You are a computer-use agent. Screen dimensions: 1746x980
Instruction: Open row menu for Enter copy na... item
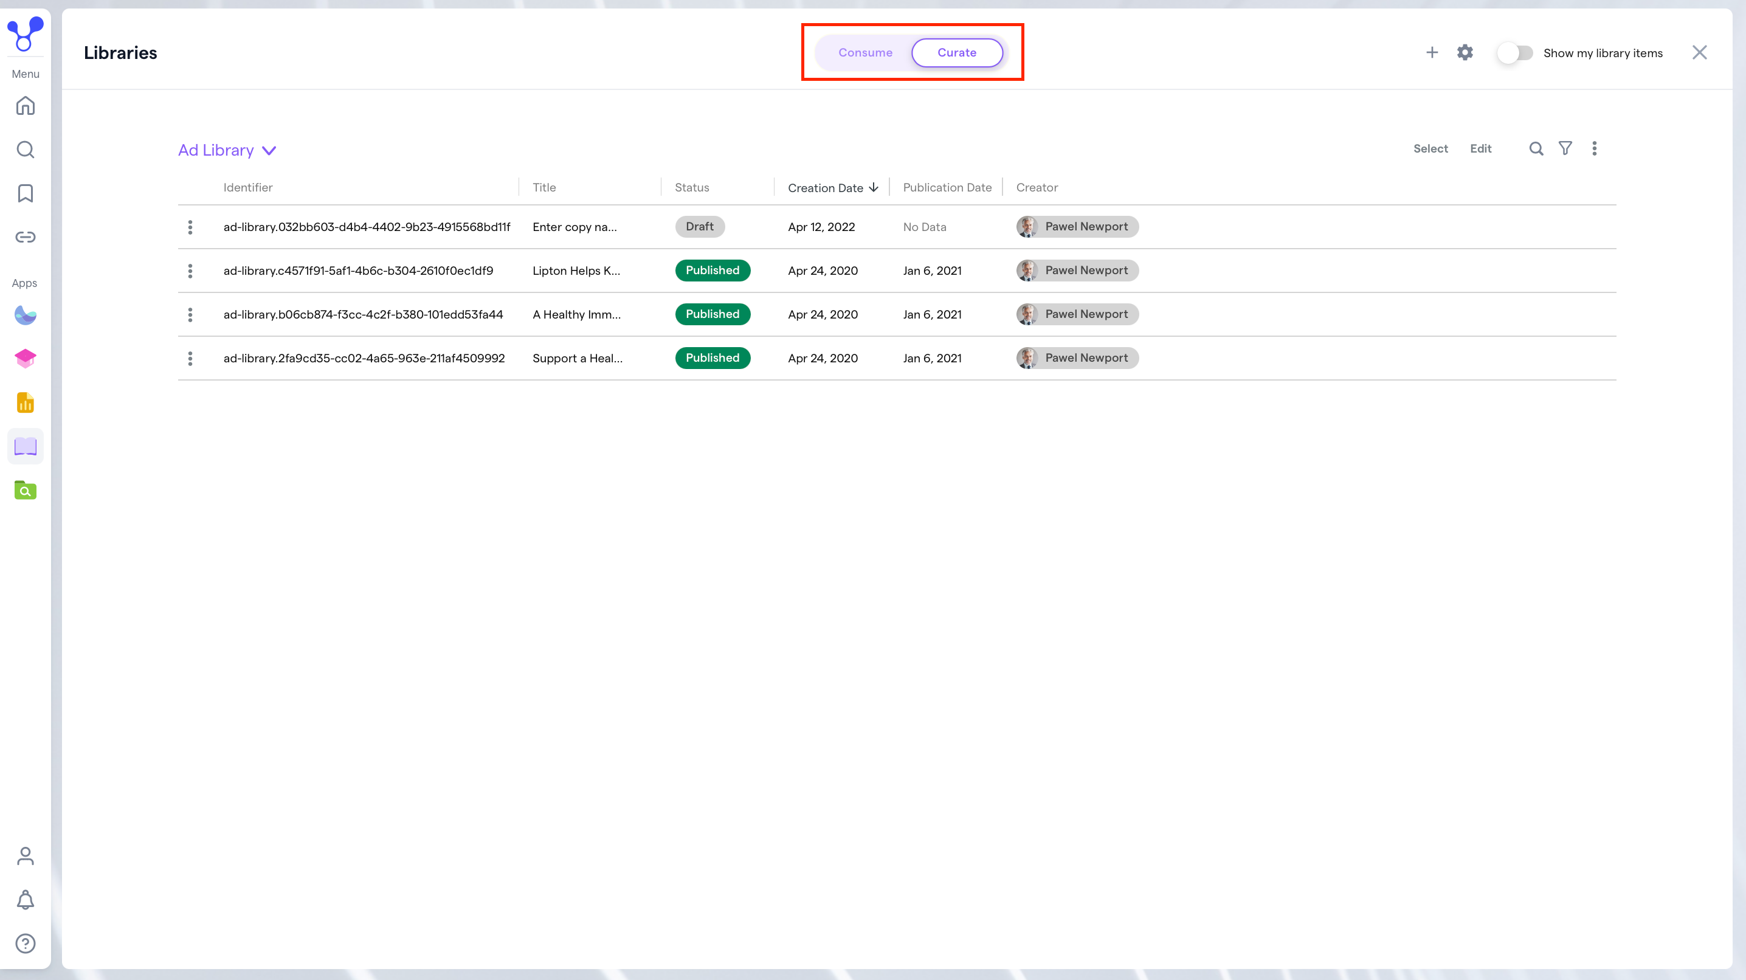coord(190,227)
